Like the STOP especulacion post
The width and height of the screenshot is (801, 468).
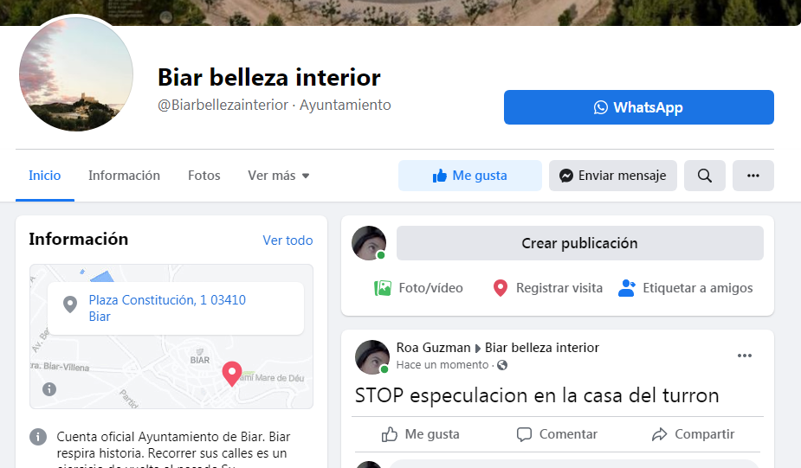click(420, 434)
